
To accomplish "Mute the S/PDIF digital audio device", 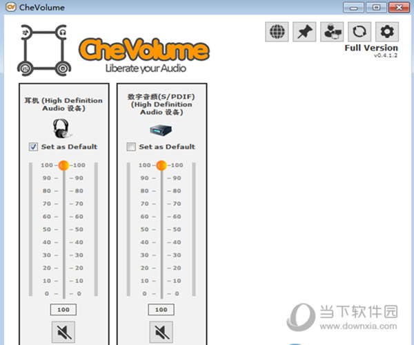I will coord(161,332).
